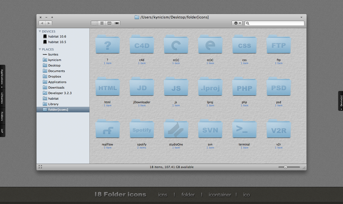Screen dimensions: 343x204
Task: Click the folder format link
Action: coord(188,195)
